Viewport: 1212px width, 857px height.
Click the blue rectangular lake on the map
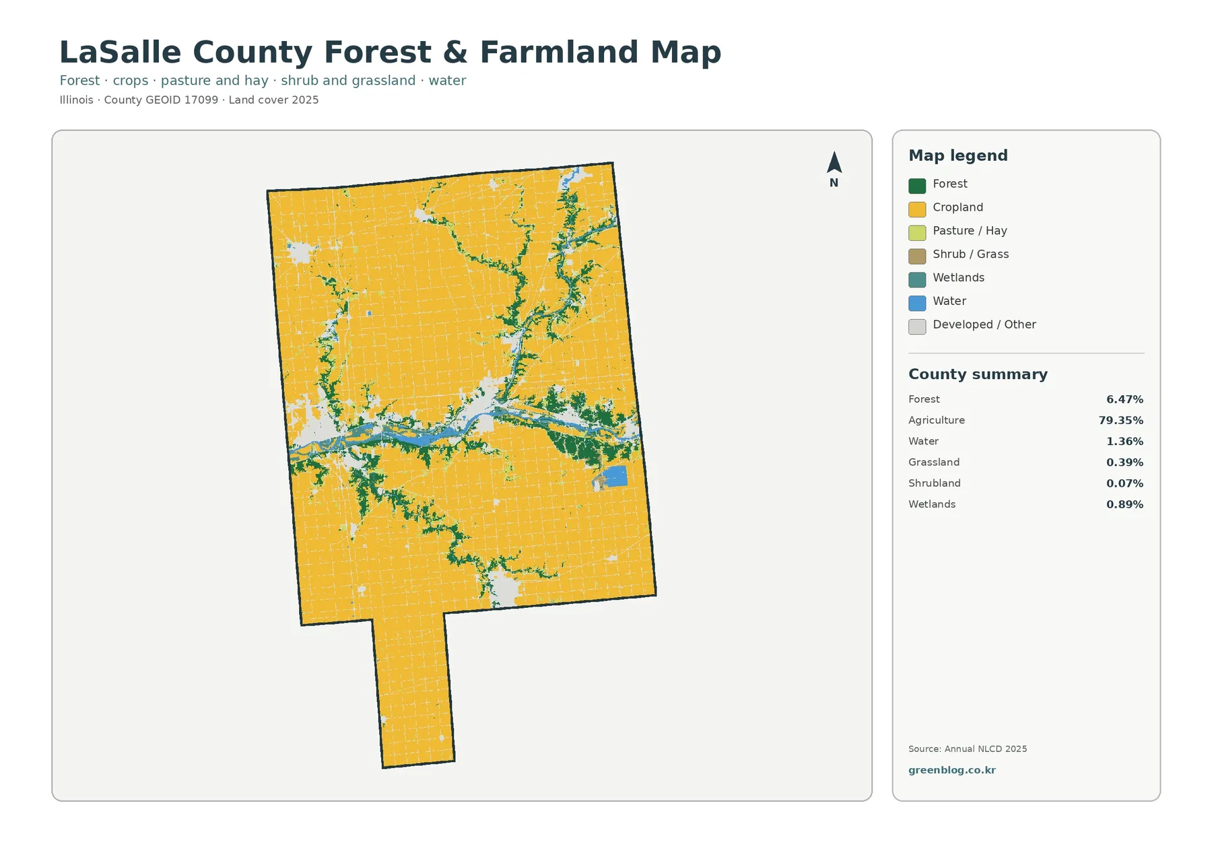coord(615,477)
